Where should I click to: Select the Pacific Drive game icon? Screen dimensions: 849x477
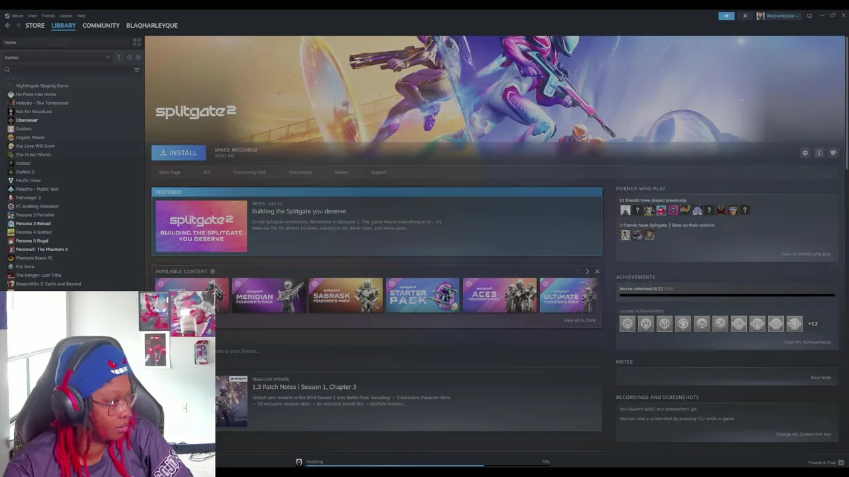(11, 180)
